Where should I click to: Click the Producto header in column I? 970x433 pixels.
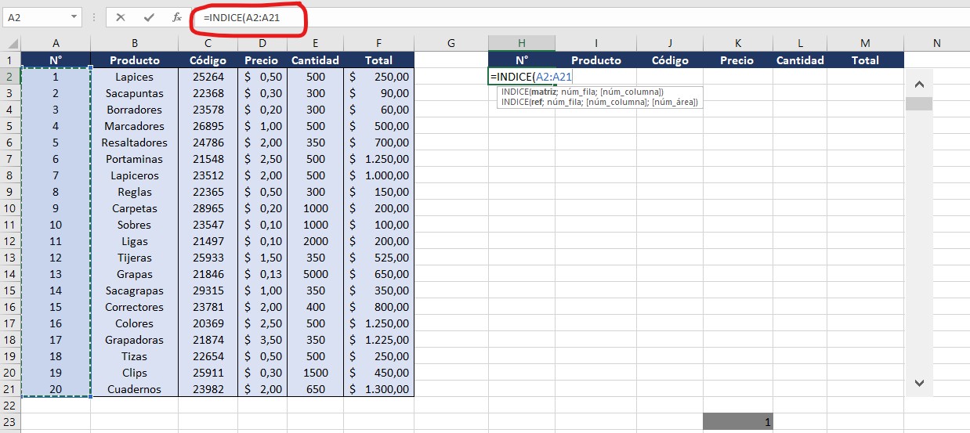click(x=595, y=60)
